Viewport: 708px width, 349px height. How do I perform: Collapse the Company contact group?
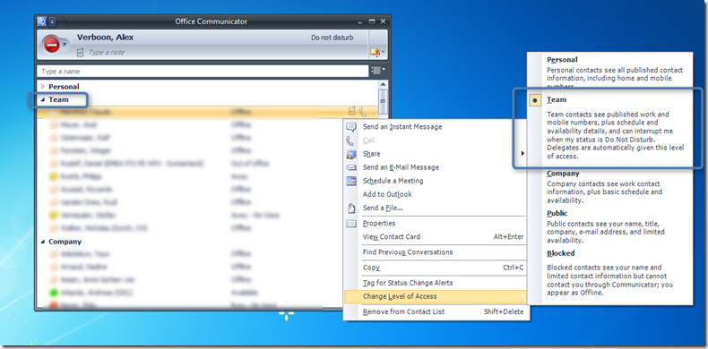tap(43, 242)
